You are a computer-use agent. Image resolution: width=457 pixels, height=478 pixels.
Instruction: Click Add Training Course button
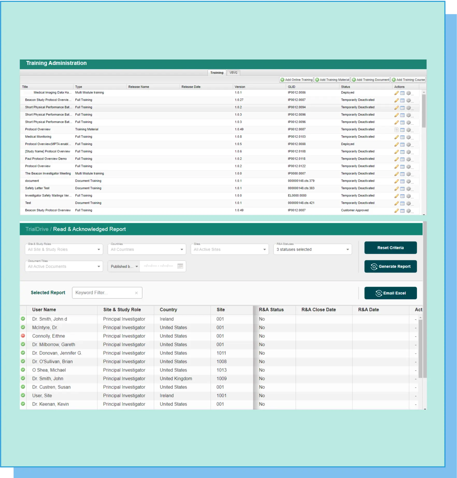pyautogui.click(x=408, y=80)
